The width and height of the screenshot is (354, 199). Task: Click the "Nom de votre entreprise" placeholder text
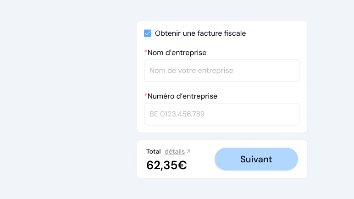click(191, 71)
